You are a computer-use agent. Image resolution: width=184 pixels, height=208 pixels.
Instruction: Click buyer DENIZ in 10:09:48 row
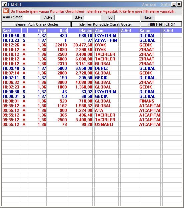point(101,68)
